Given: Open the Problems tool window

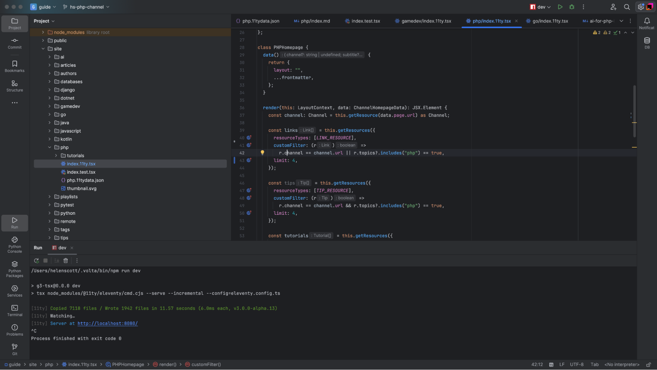Looking at the screenshot, I should coord(14,330).
